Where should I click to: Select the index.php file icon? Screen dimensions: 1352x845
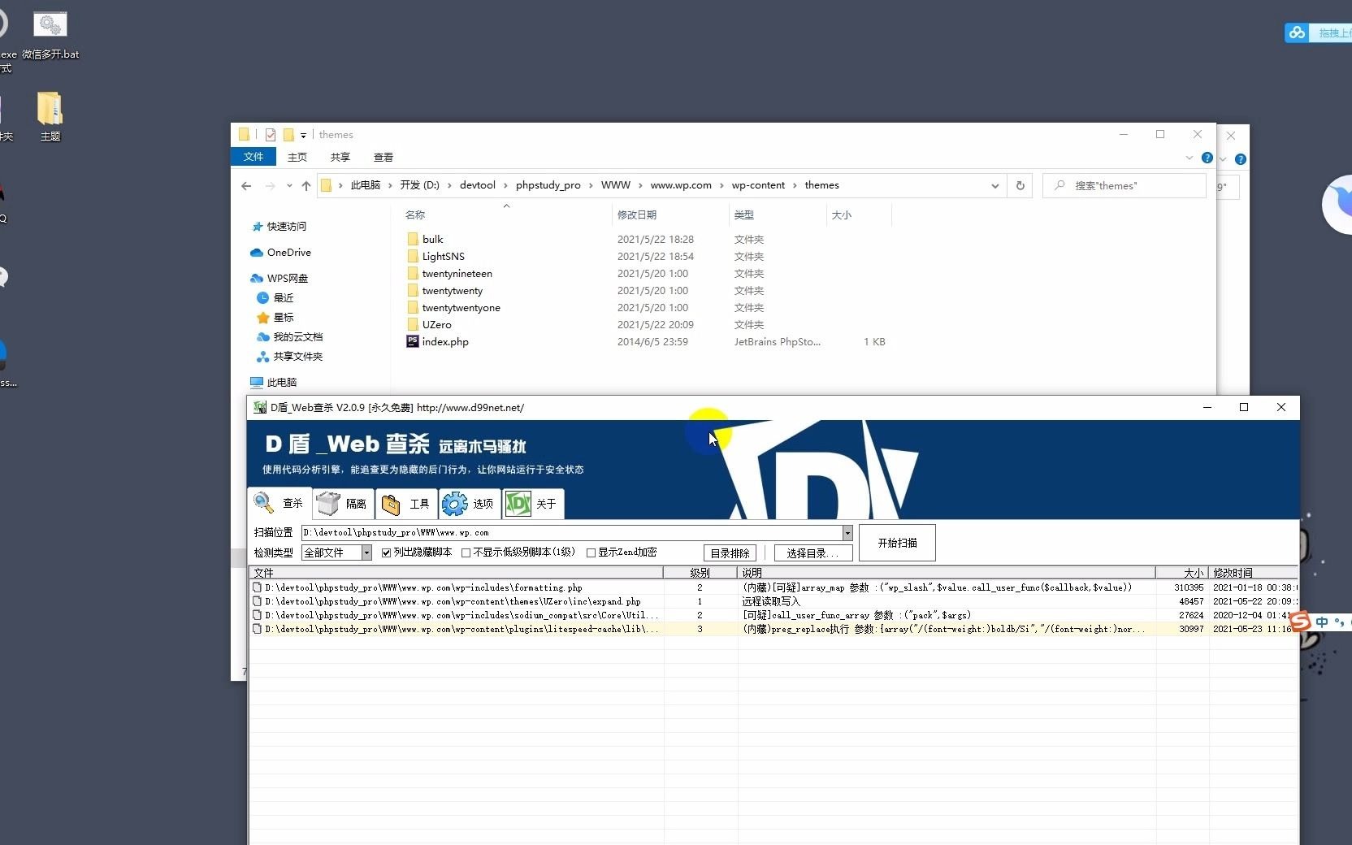413,341
